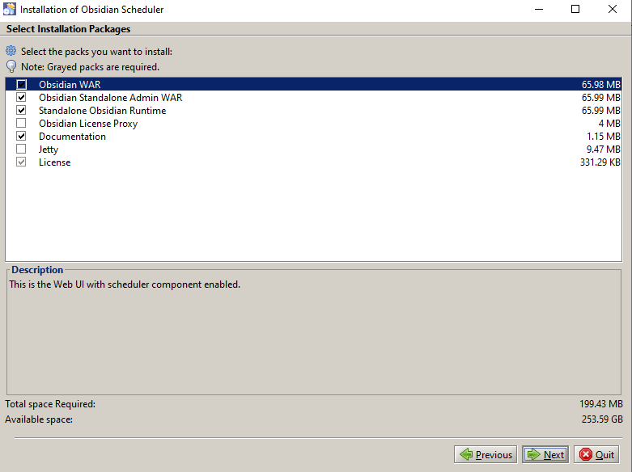The image size is (632, 472).
Task: Click the 9.47 MB size value
Action: tap(603, 149)
